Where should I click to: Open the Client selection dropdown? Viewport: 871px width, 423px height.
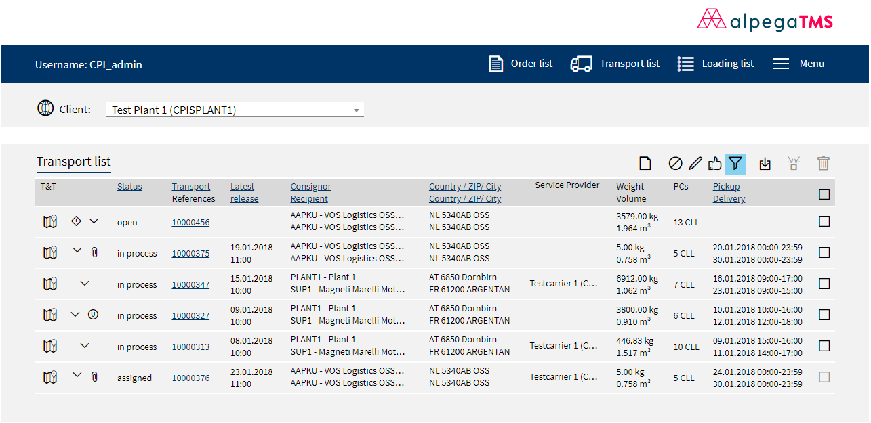[x=356, y=110]
